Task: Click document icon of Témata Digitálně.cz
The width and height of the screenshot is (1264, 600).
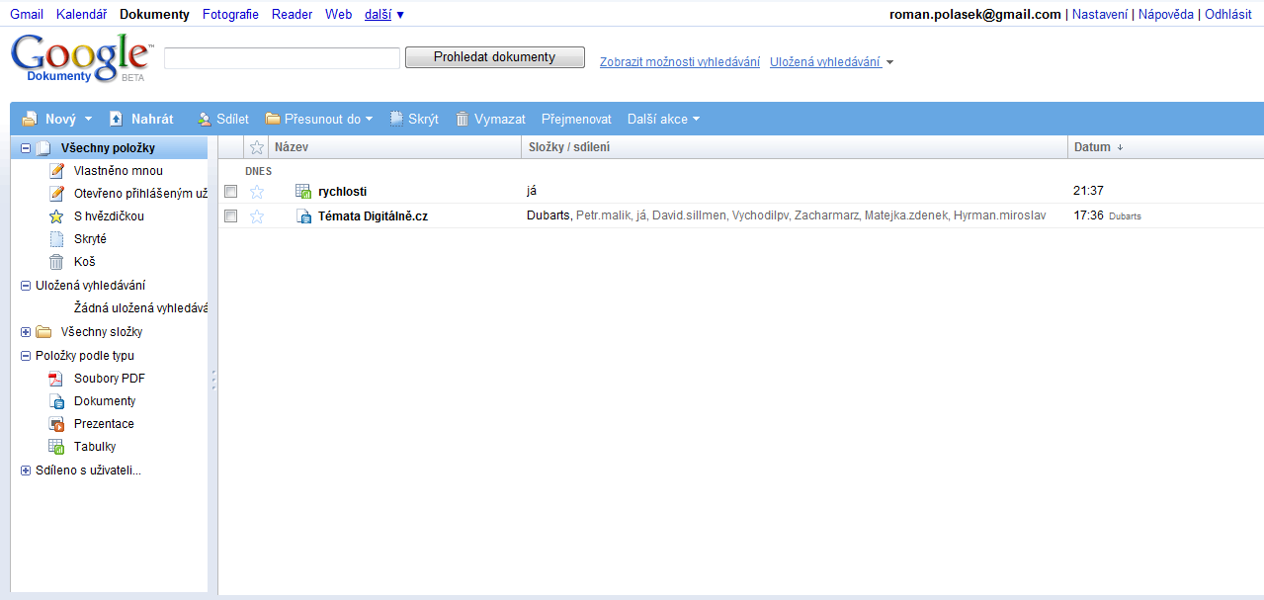Action: (303, 216)
